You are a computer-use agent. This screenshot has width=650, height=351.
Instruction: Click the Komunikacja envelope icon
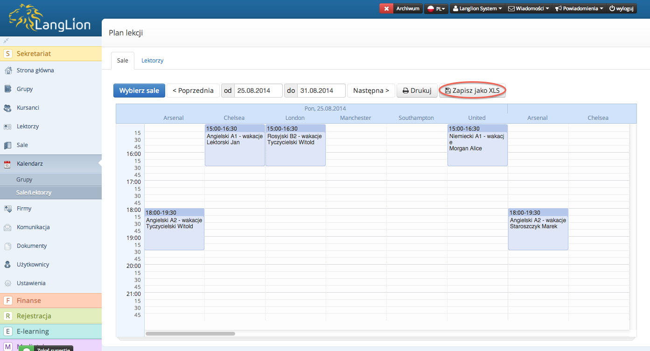pyautogui.click(x=7, y=227)
